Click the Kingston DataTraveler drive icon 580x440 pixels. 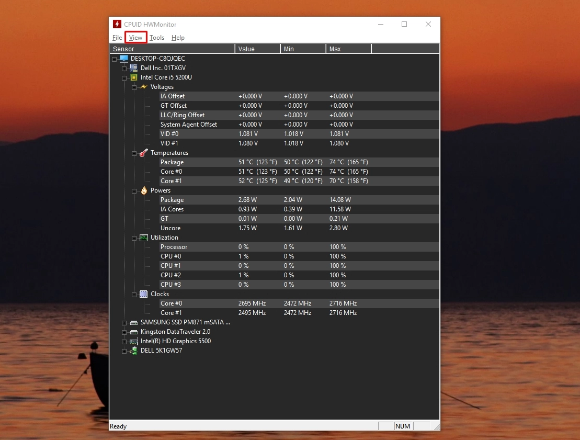(133, 332)
